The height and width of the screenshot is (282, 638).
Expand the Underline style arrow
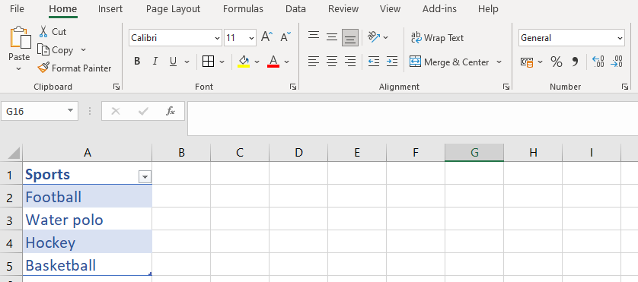tap(187, 62)
